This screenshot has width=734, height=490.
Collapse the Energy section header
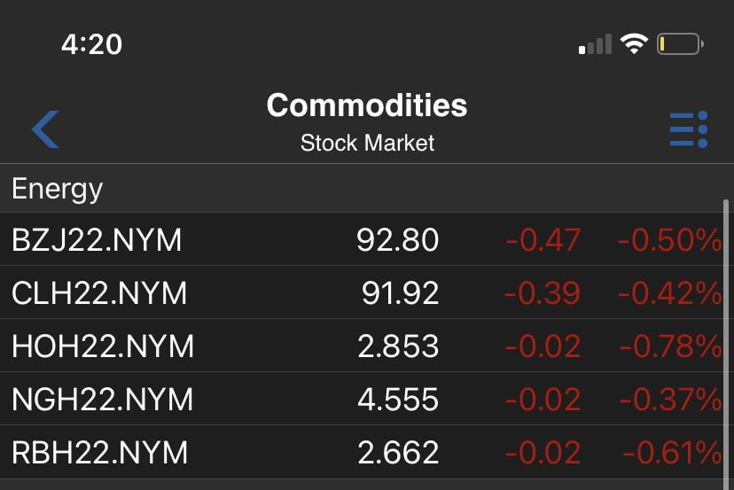58,189
